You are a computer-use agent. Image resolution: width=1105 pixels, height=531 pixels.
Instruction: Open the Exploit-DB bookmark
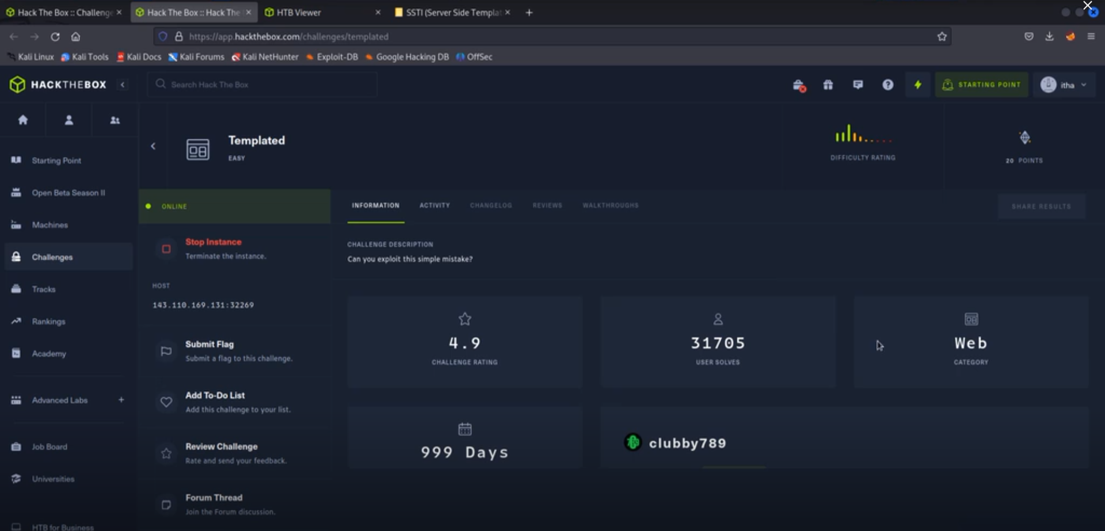pyautogui.click(x=332, y=57)
